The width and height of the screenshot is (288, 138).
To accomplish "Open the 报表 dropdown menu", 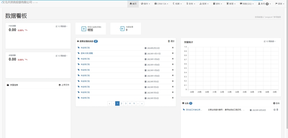I will click(204, 4).
